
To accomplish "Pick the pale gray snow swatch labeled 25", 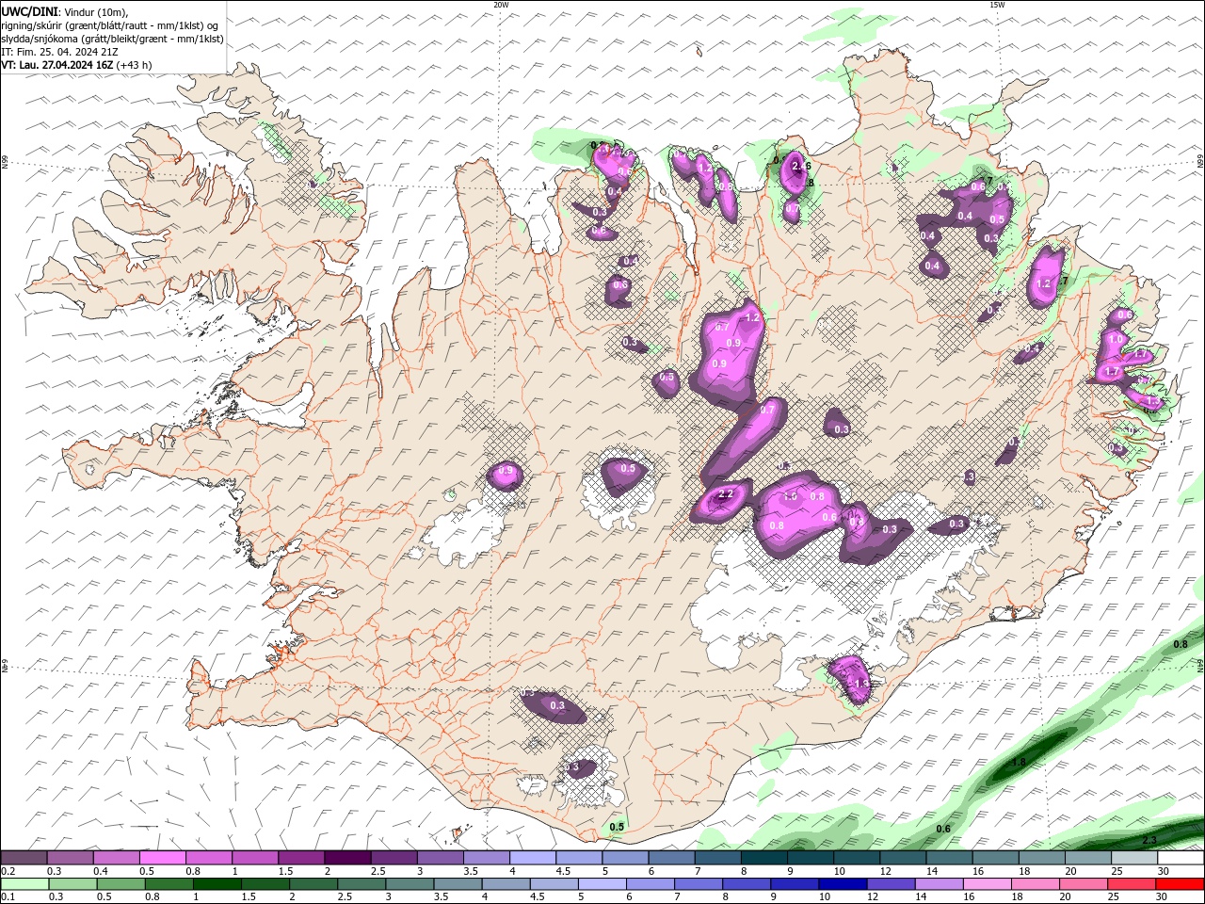I will 1133,858.
